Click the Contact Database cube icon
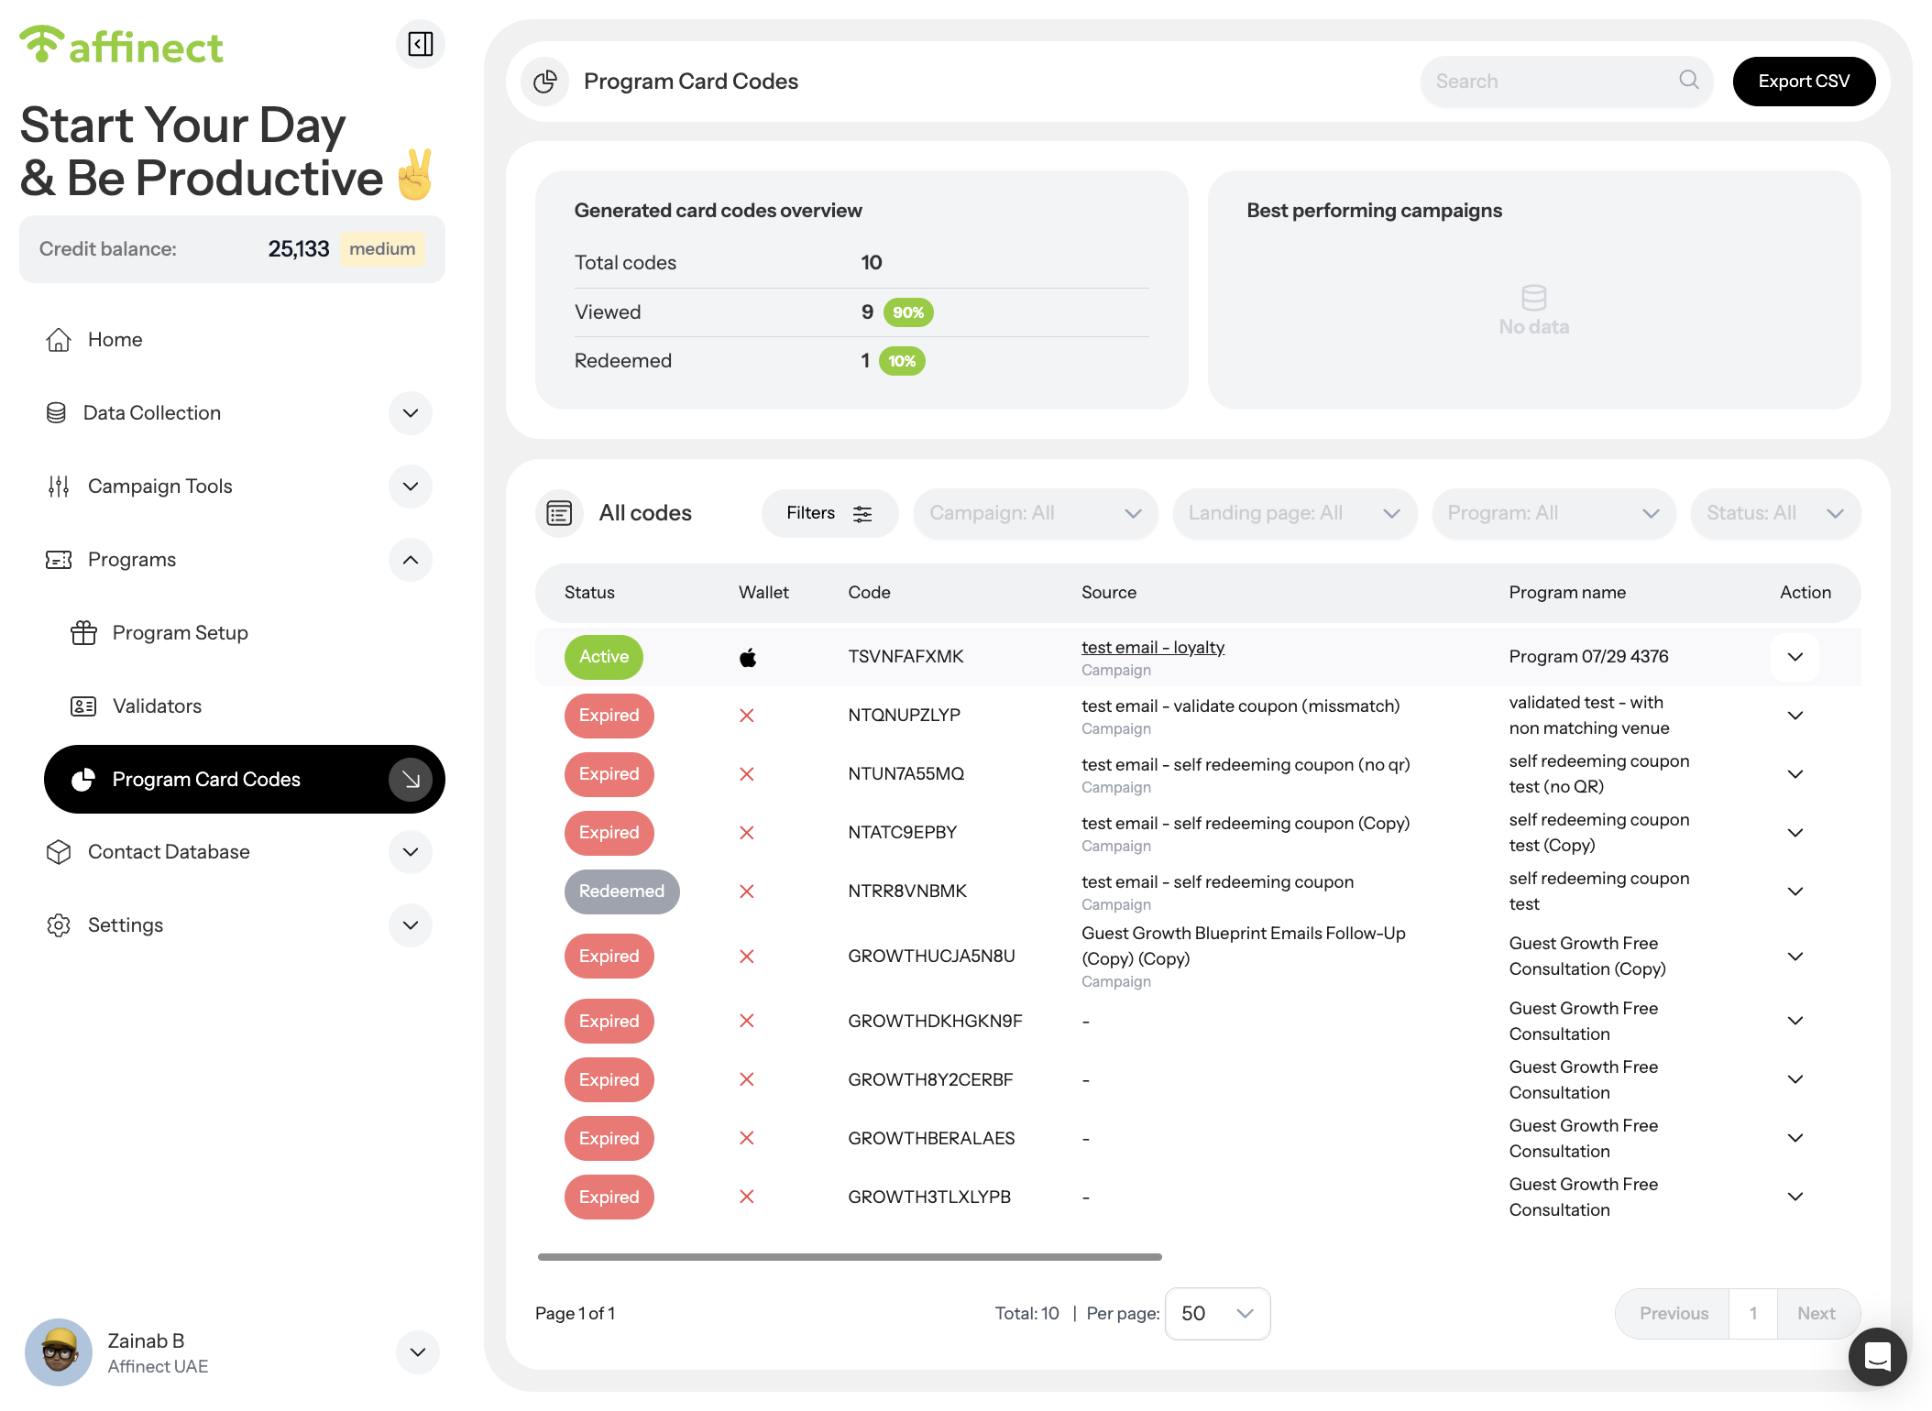The width and height of the screenshot is (1932, 1411). click(x=59, y=852)
